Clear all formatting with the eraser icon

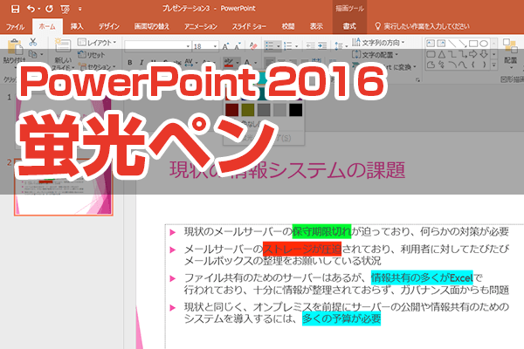click(253, 45)
